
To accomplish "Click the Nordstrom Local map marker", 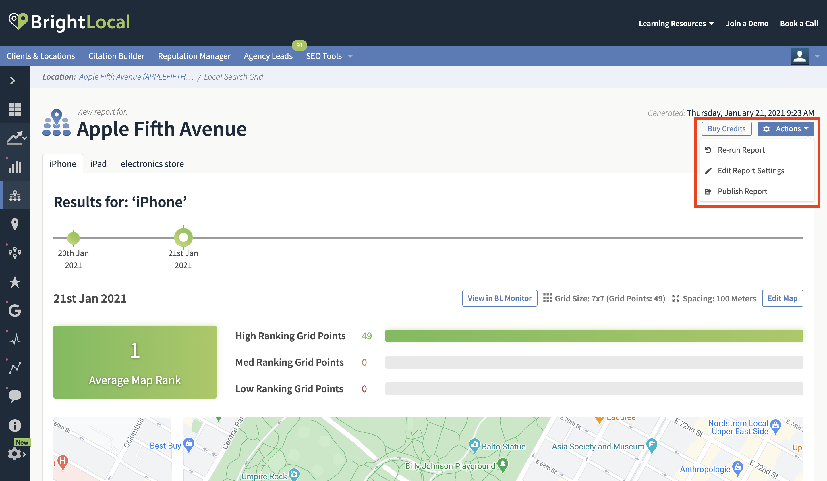I will click(776, 426).
